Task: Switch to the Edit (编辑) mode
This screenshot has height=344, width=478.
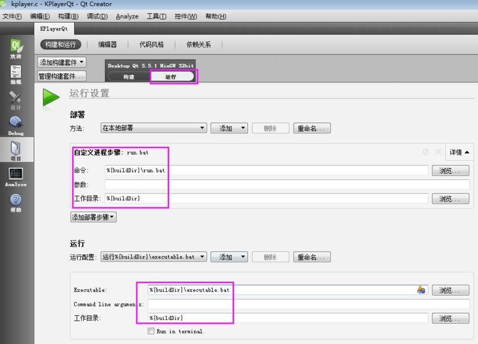Action: point(16,75)
